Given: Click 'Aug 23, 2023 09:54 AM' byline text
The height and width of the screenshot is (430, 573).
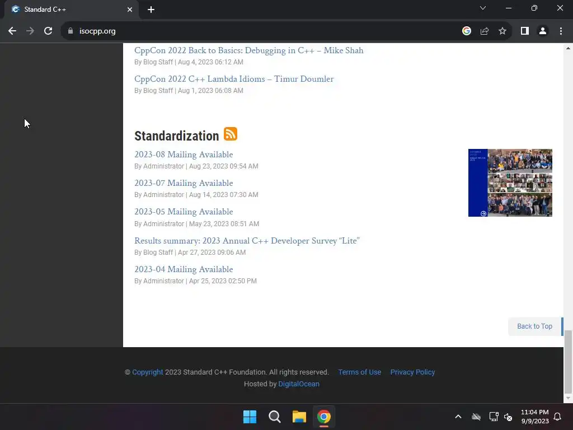Looking at the screenshot, I should click(x=224, y=166).
